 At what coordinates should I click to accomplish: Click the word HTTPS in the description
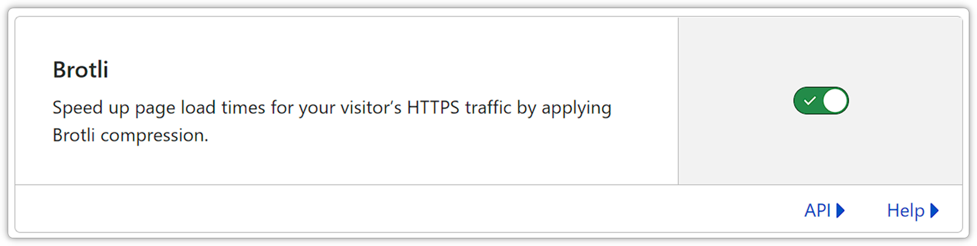tap(433, 108)
